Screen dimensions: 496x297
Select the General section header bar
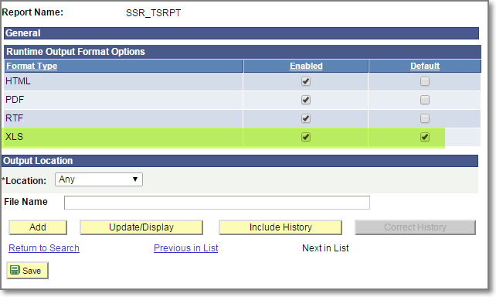coord(241,33)
